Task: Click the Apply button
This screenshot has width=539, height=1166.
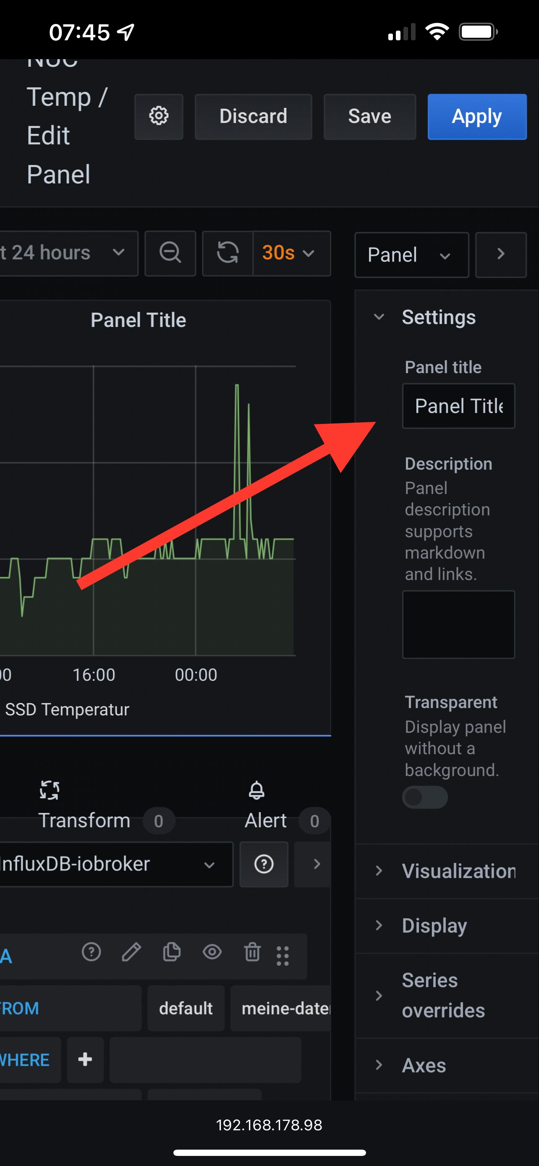Action: (x=476, y=116)
